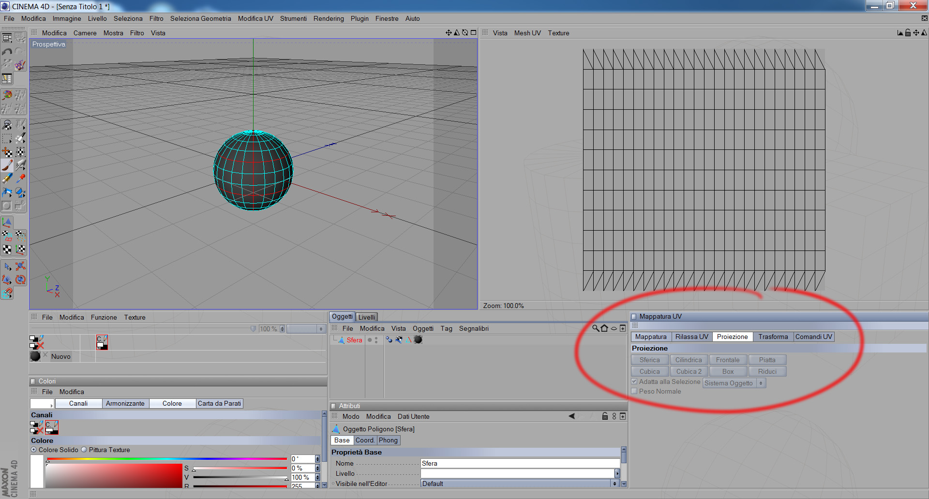Toggle the Adatta alla Selezione checkbox
The width and height of the screenshot is (929, 499).
(x=634, y=382)
